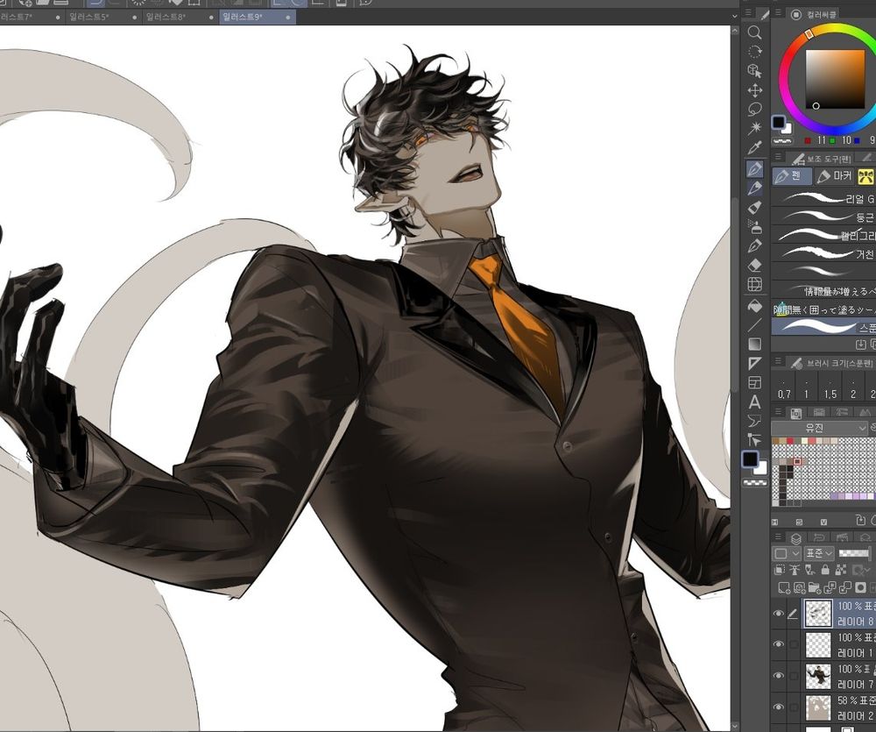Viewport: 876px width, 732px height.
Task: Select the transparent color swatch under toolbar
Action: tap(755, 481)
